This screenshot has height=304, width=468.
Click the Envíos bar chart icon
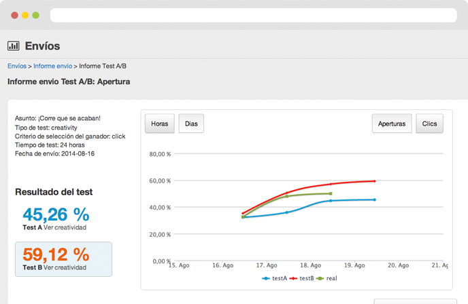click(13, 46)
